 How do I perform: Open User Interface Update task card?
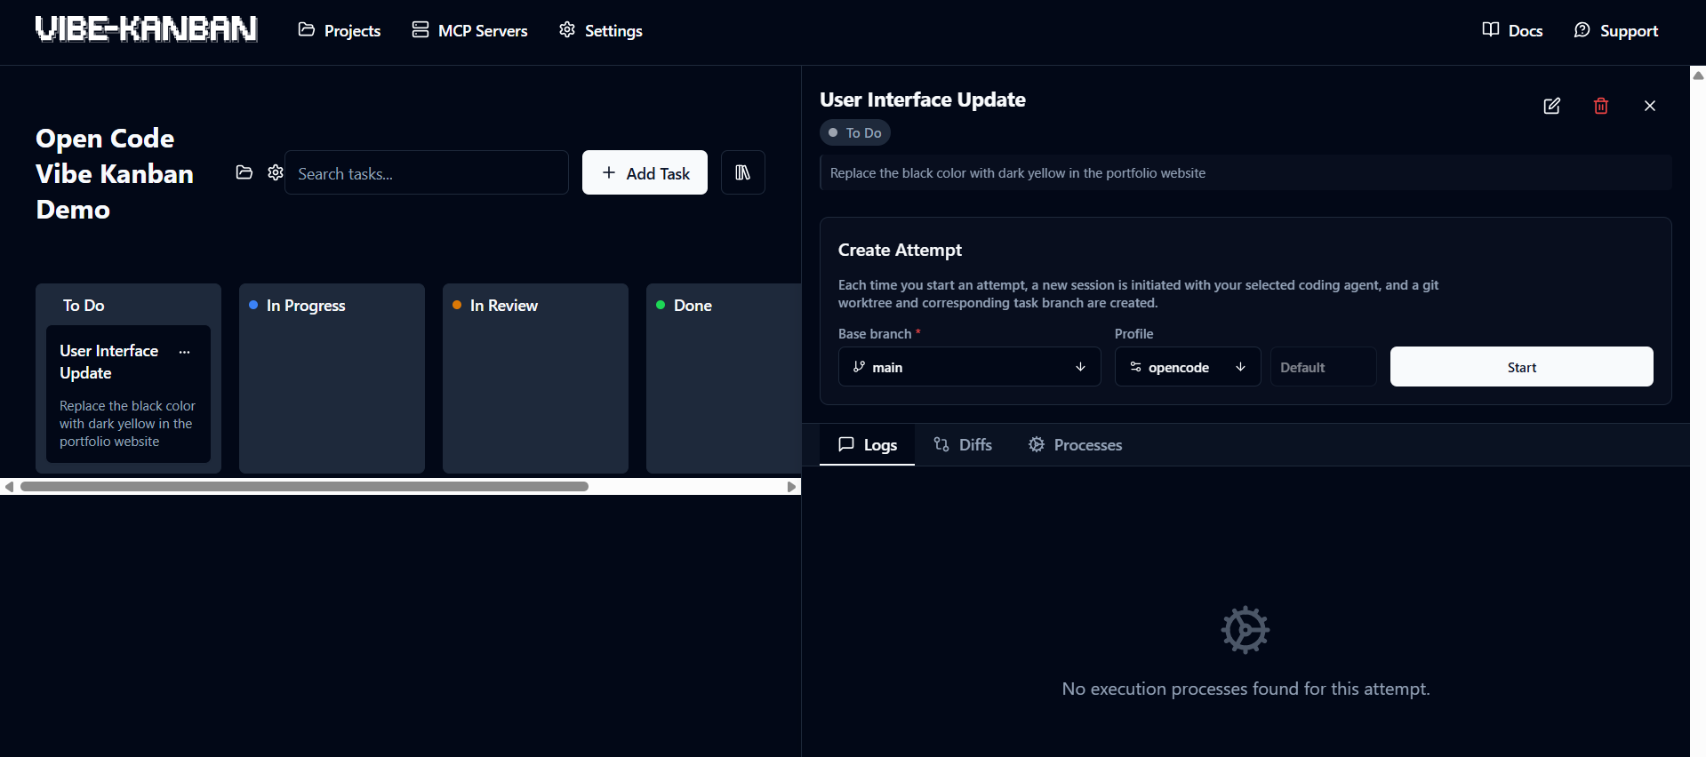tap(128, 394)
